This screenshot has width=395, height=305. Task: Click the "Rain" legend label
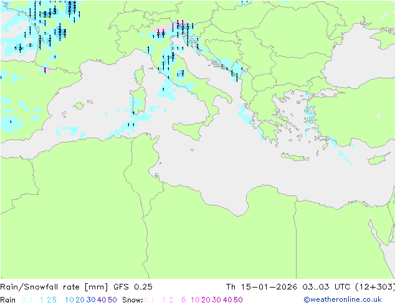coord(8,300)
